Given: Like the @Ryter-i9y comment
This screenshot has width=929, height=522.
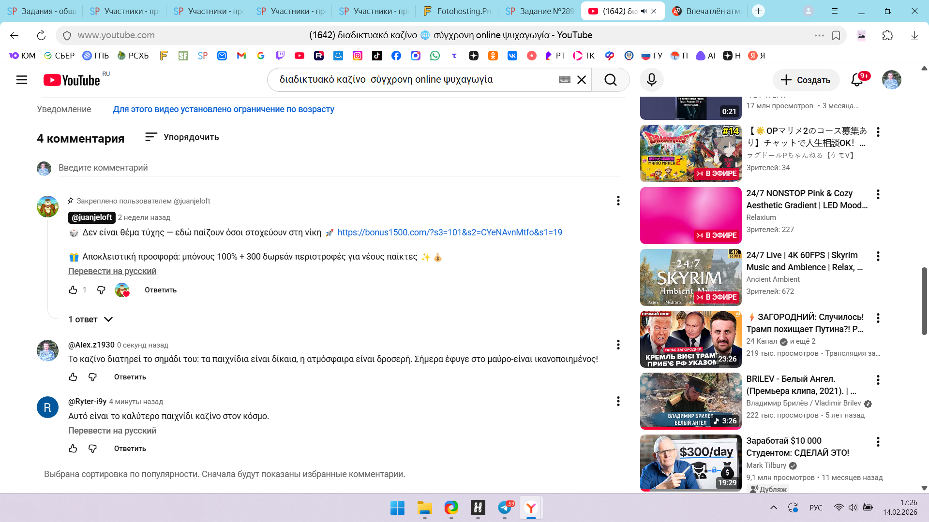Looking at the screenshot, I should tap(73, 449).
